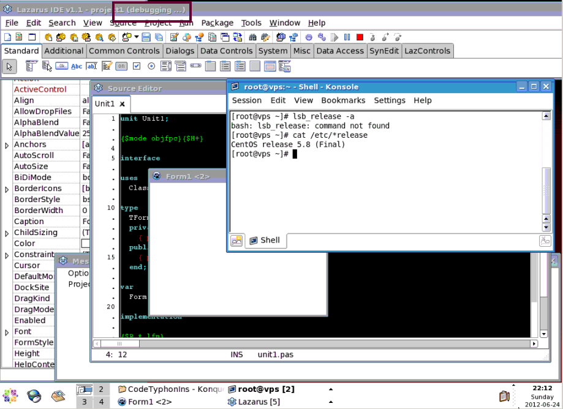Switch to virtual desktop 2
Image resolution: width=563 pixels, height=409 pixels.
click(101, 389)
